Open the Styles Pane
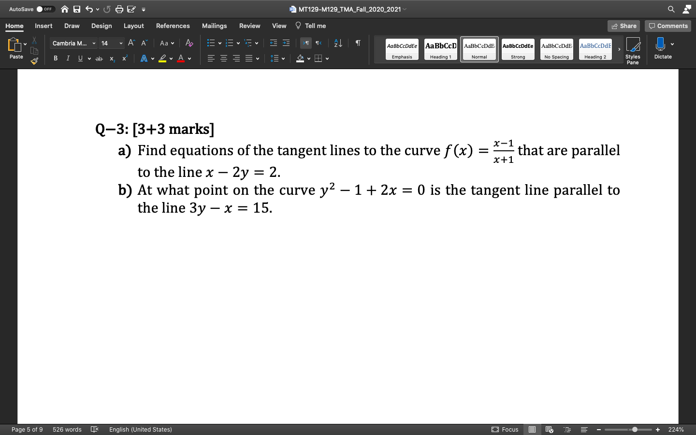The image size is (696, 435). click(633, 51)
